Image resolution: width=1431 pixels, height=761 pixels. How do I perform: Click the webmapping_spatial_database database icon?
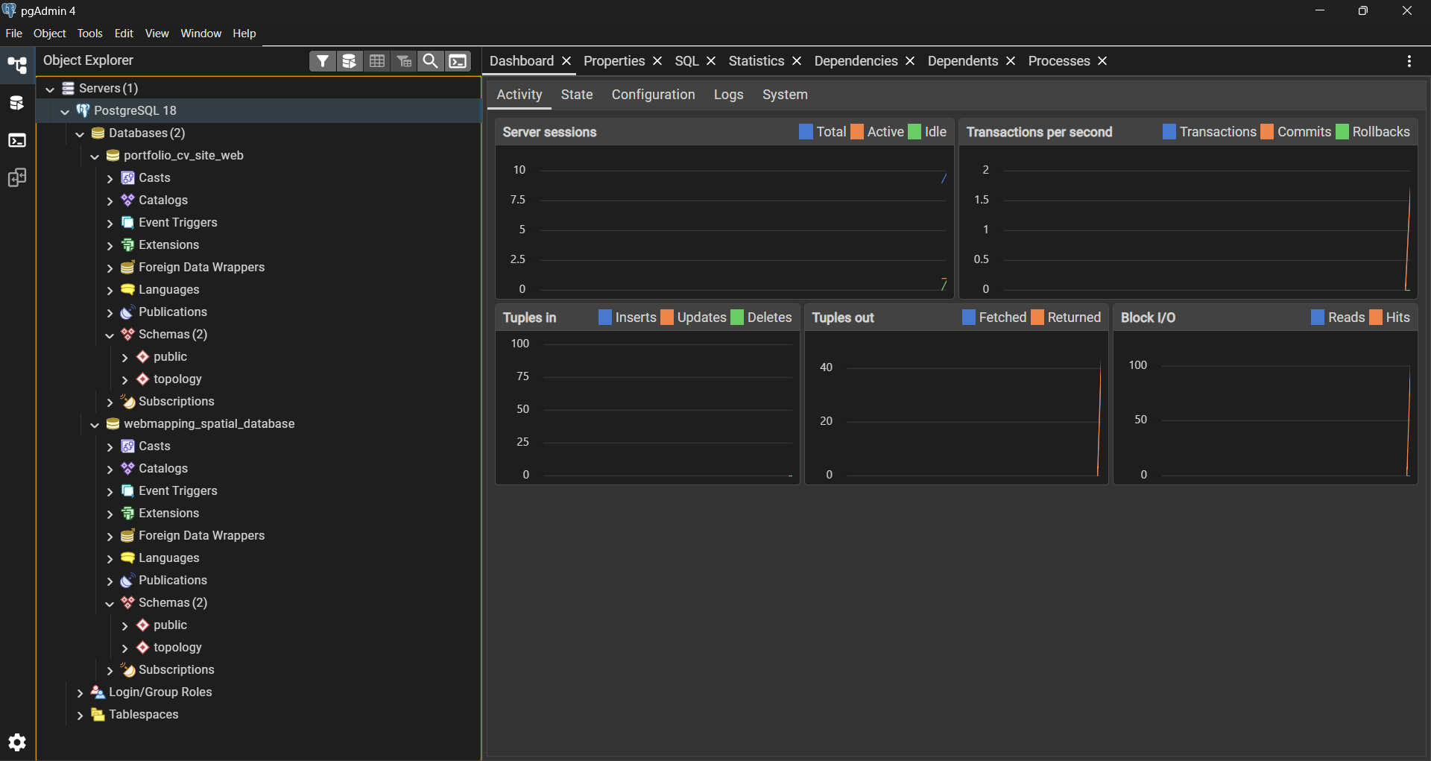[113, 423]
